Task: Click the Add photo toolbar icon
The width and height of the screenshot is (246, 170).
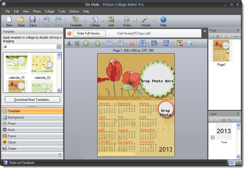Action: click(111, 21)
